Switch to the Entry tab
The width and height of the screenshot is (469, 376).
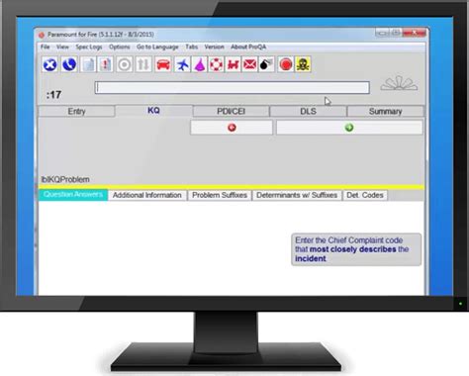pos(76,111)
